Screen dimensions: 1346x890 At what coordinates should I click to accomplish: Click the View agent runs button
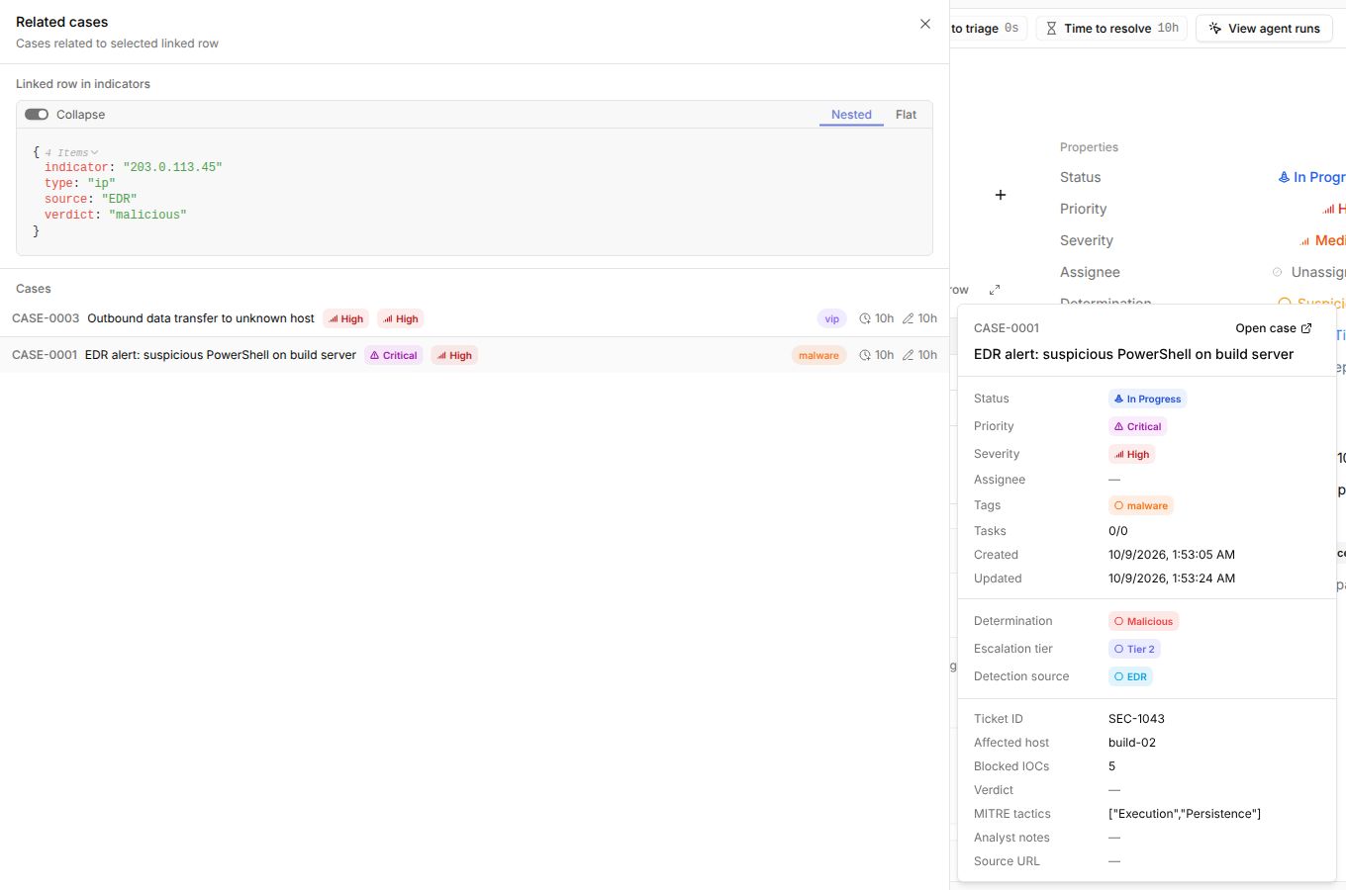(x=1264, y=29)
